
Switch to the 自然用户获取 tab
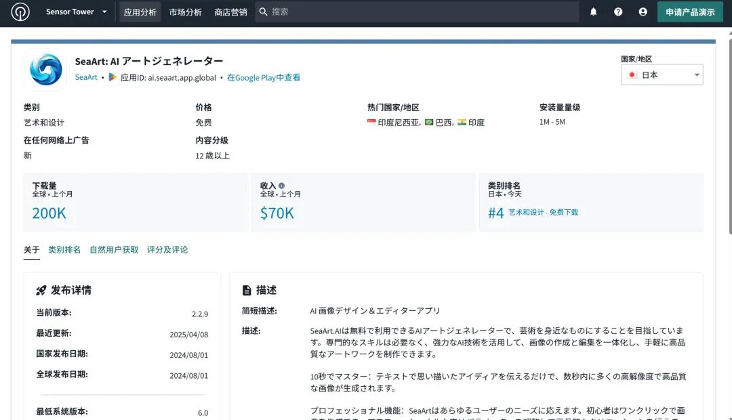click(114, 250)
